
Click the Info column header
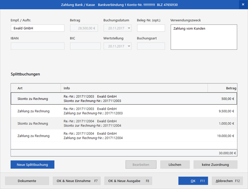point(134,88)
